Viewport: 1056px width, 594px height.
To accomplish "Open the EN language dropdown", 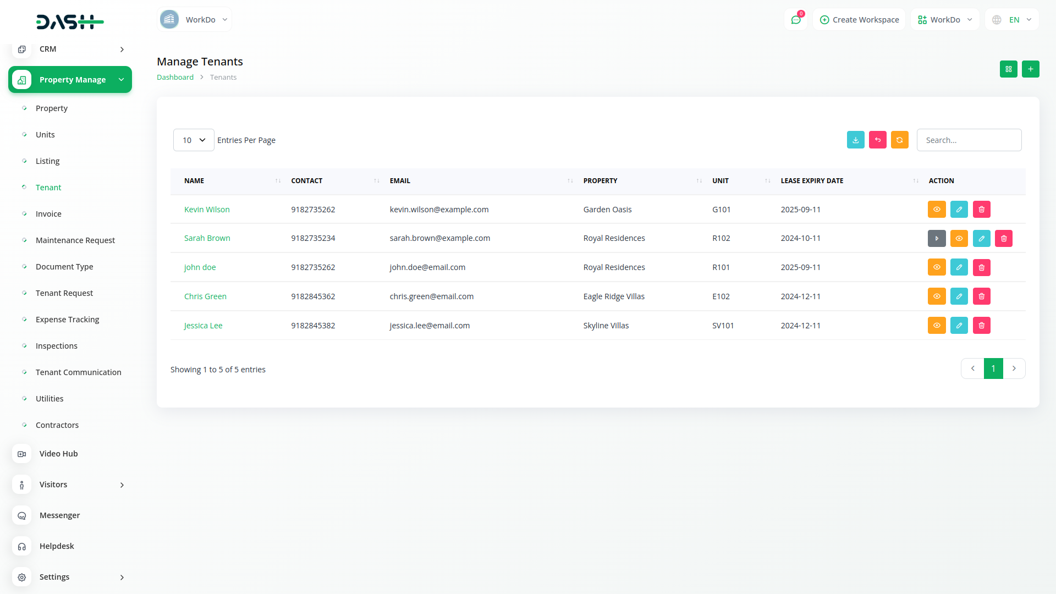I will click(x=1013, y=20).
